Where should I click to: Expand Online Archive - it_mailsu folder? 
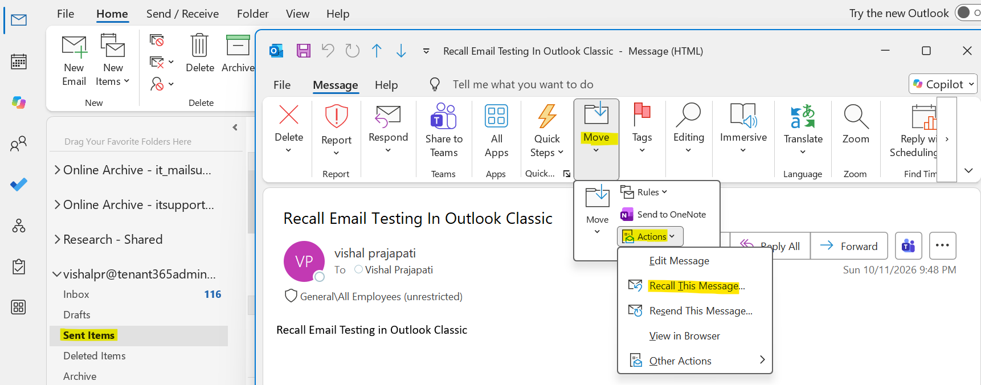tap(58, 170)
